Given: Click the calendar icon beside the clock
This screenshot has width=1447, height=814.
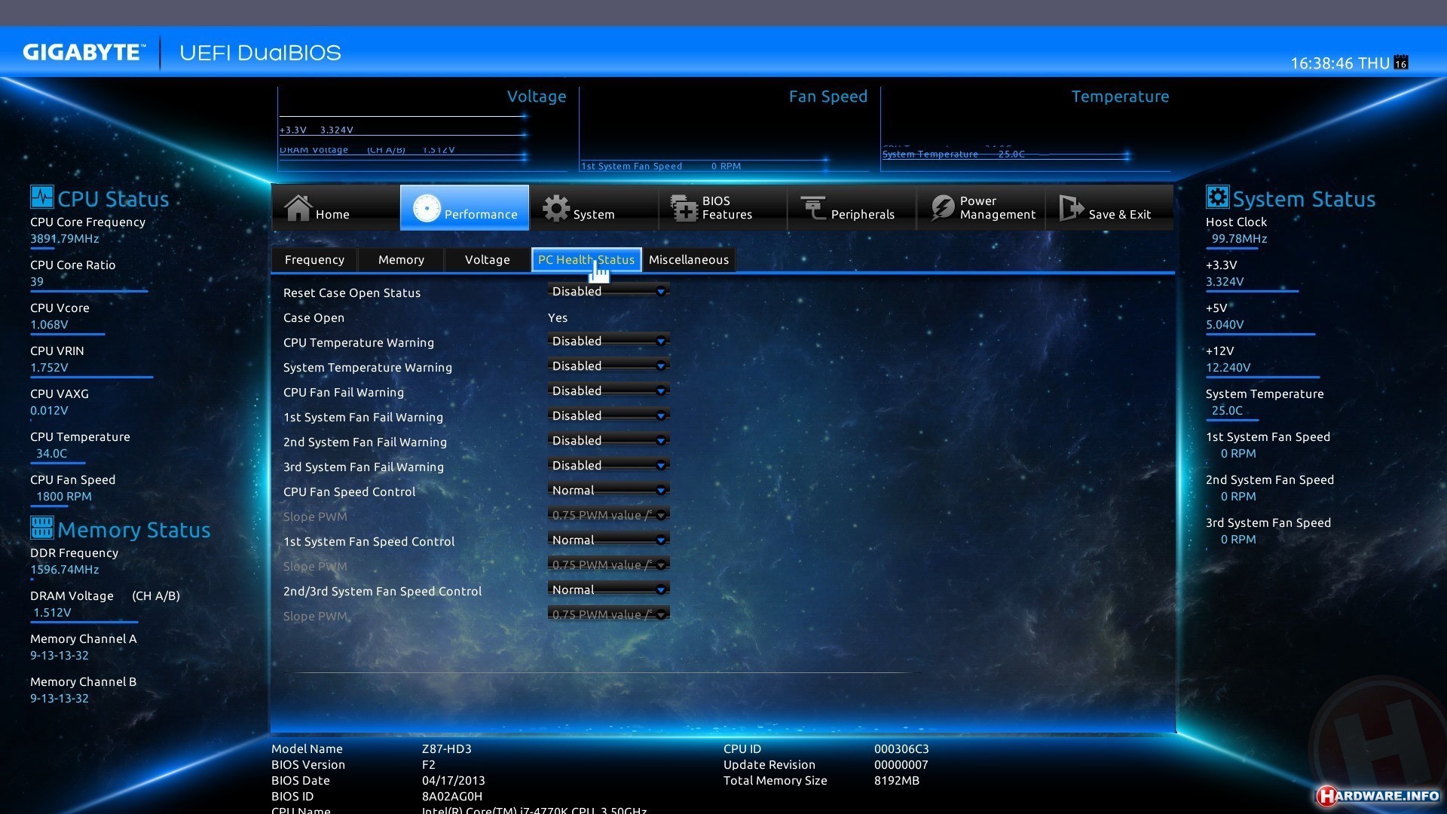Looking at the screenshot, I should pos(1401,63).
